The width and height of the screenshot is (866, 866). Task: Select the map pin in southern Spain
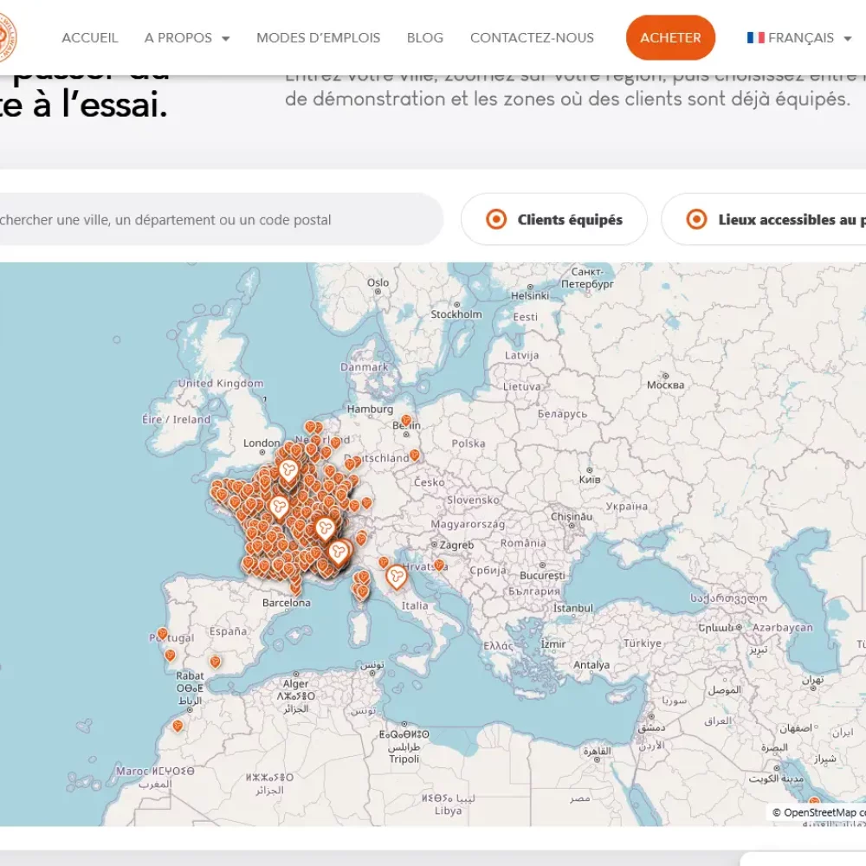(x=216, y=661)
